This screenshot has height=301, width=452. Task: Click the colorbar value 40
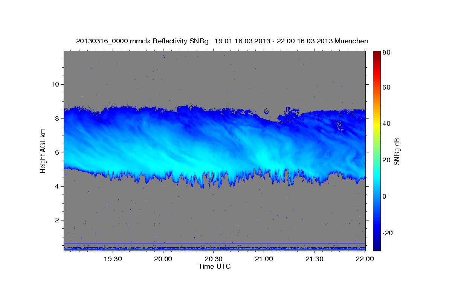[387, 123]
